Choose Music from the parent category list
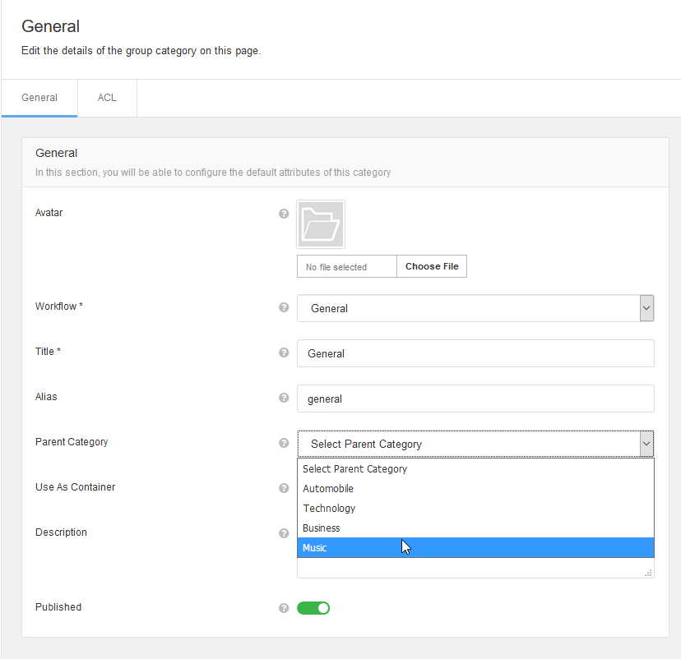 point(475,547)
